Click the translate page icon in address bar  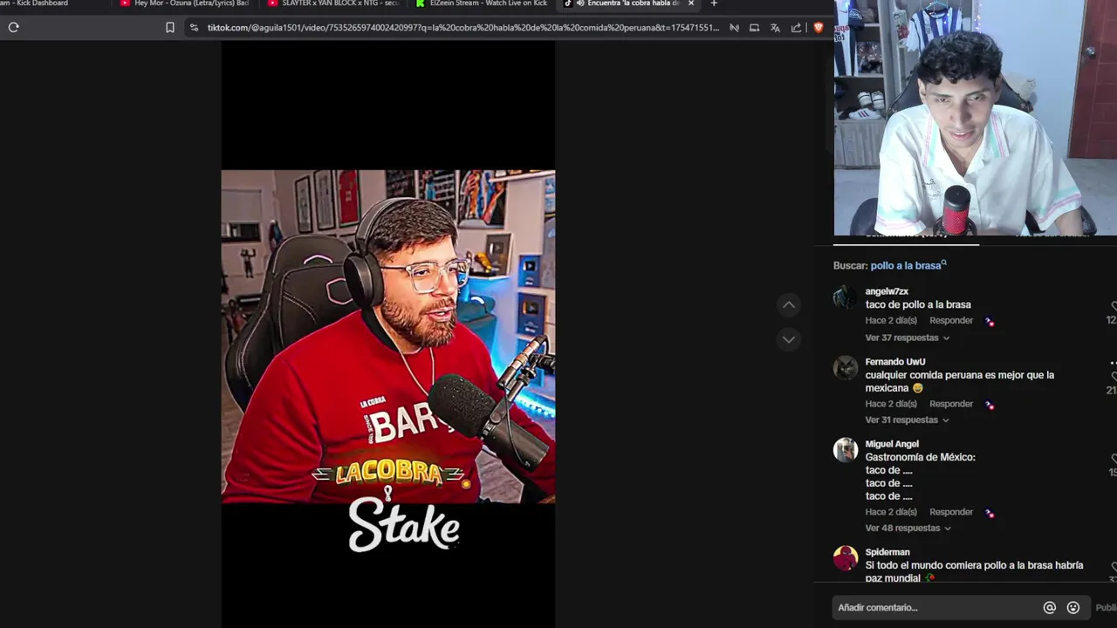(775, 27)
